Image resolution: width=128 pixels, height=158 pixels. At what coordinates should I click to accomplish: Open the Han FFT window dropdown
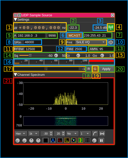[x=21, y=134]
